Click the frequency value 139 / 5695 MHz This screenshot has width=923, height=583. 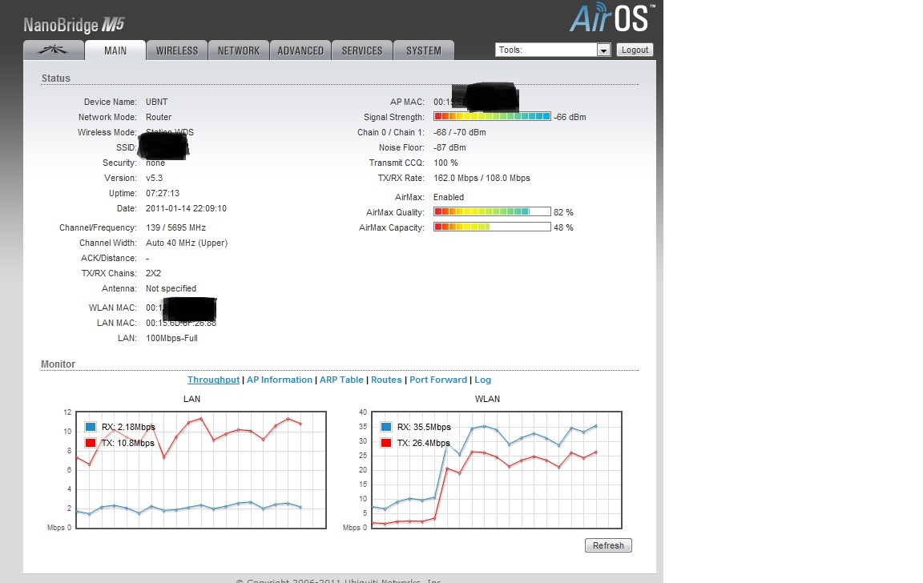pos(176,227)
